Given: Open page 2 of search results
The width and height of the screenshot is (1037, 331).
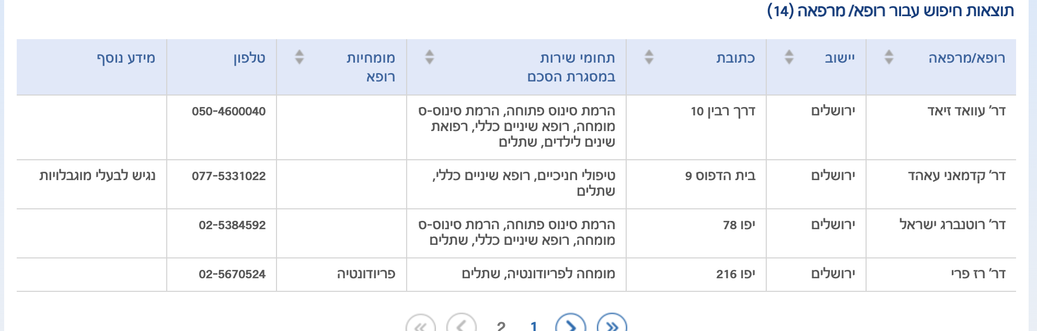Looking at the screenshot, I should tap(501, 326).
